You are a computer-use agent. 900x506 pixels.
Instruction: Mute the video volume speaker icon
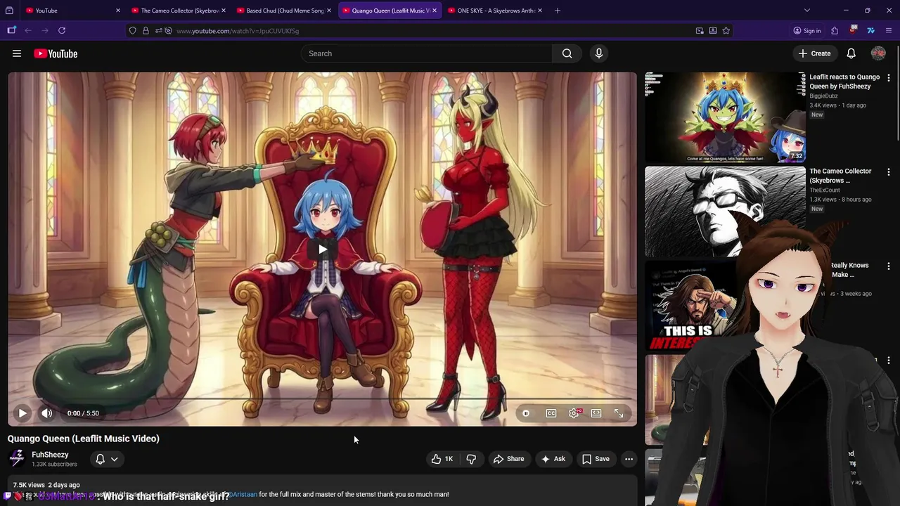pos(46,413)
